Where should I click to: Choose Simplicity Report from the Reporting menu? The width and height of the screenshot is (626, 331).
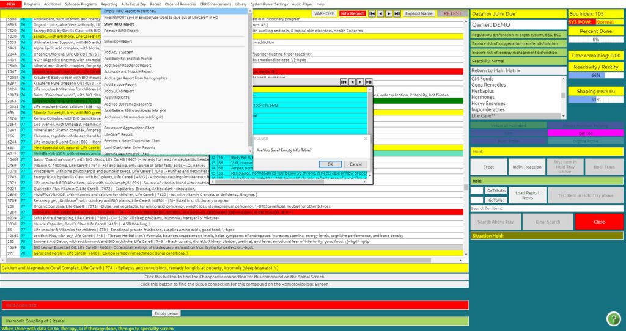(118, 42)
